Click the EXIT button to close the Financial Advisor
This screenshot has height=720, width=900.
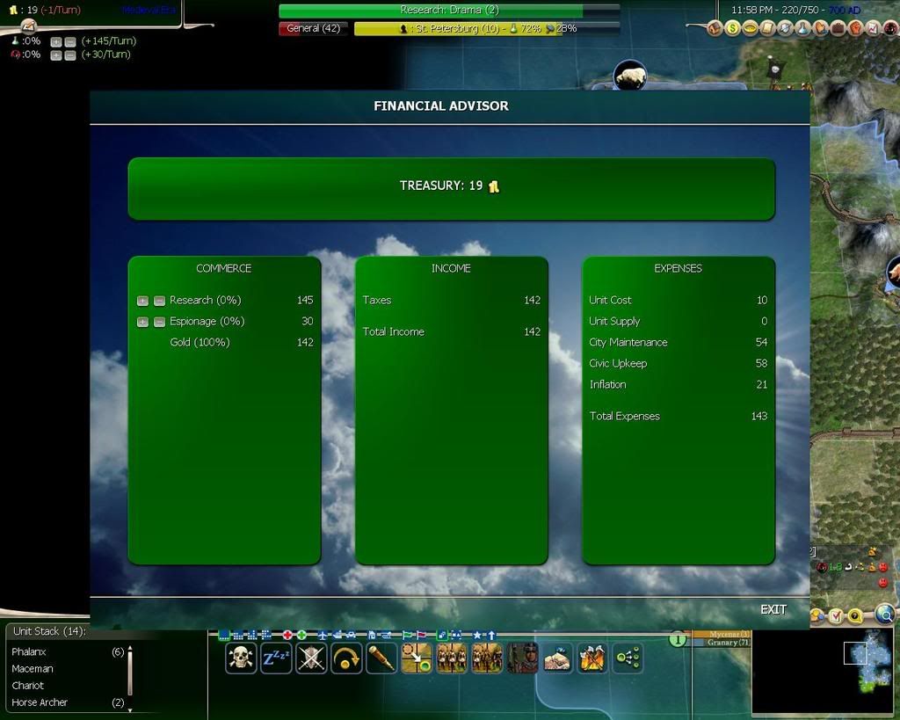(x=773, y=609)
